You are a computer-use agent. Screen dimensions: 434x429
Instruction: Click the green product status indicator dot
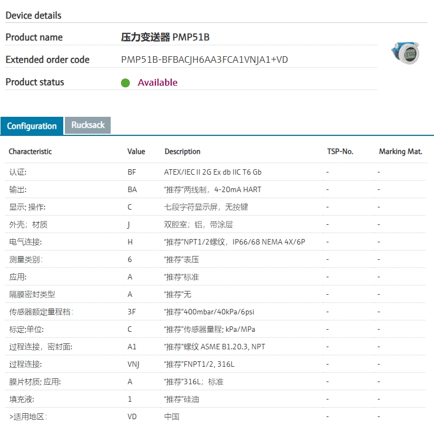125,83
